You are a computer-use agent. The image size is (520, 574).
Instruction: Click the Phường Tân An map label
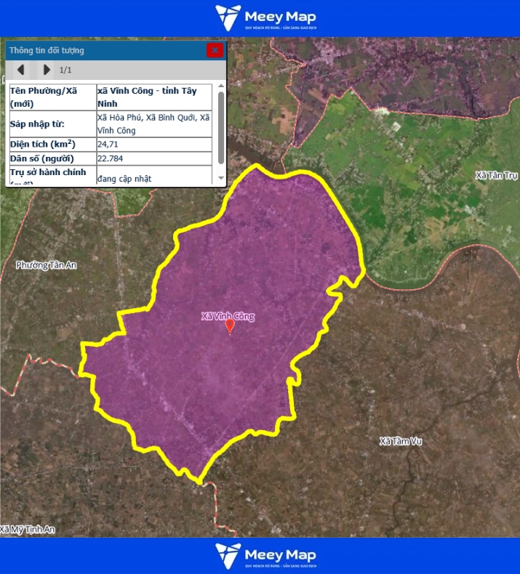[46, 265]
